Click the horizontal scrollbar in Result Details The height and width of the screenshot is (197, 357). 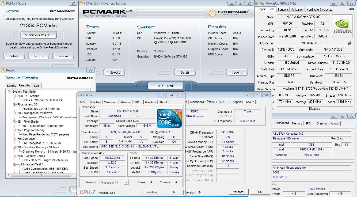click(41, 176)
